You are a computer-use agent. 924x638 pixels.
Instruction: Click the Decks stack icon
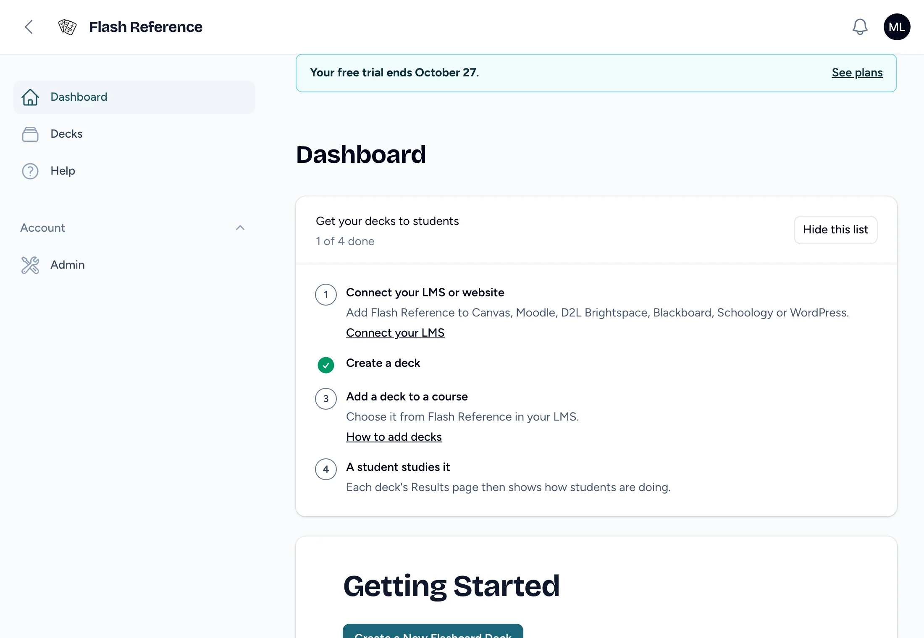(x=30, y=134)
